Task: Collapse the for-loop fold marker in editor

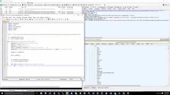Action: [x=7, y=42]
